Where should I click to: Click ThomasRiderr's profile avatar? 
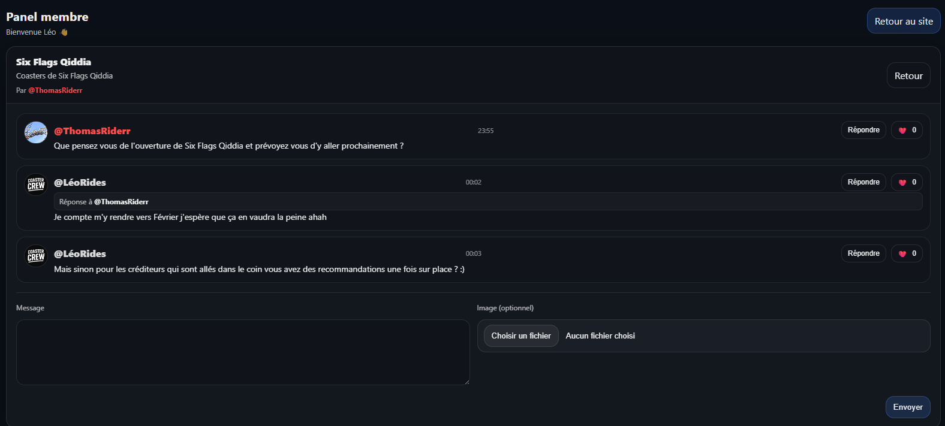point(36,132)
